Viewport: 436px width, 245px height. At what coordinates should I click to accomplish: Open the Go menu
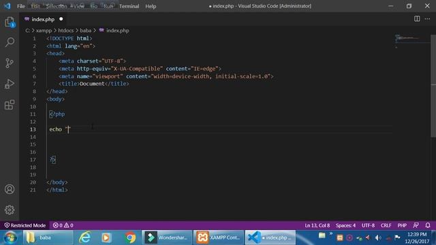click(94, 6)
